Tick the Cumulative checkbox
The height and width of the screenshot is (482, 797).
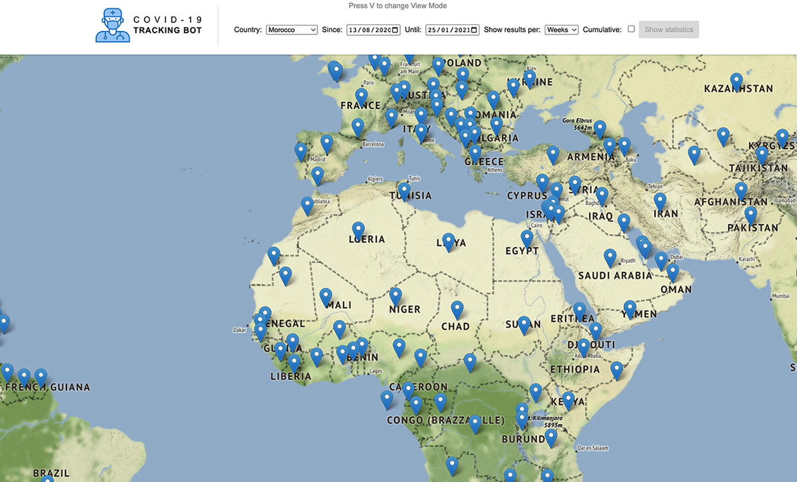[631, 29]
